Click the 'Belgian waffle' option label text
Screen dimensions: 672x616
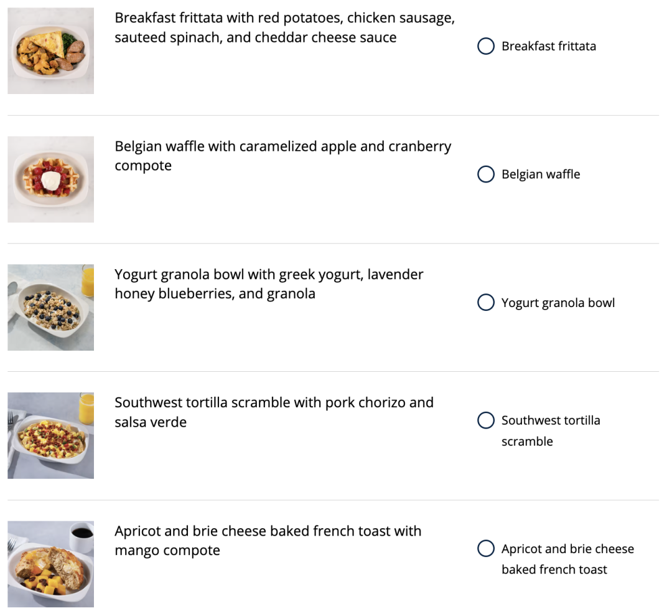click(x=541, y=174)
